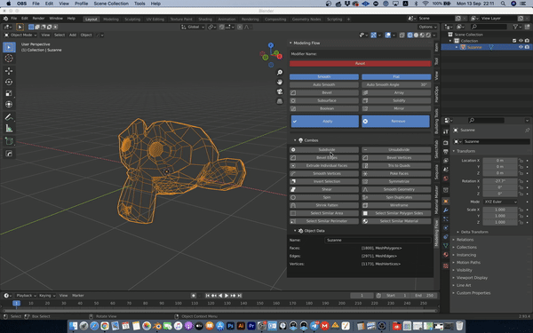The width and height of the screenshot is (533, 333).
Task: Click Z axis on navigation gizmo
Action: point(271,45)
